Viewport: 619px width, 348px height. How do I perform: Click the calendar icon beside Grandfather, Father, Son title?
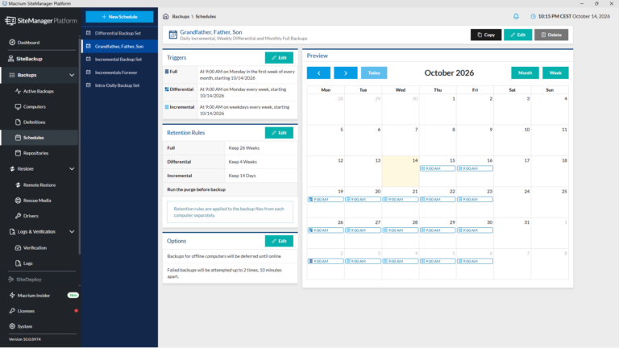[x=173, y=35]
